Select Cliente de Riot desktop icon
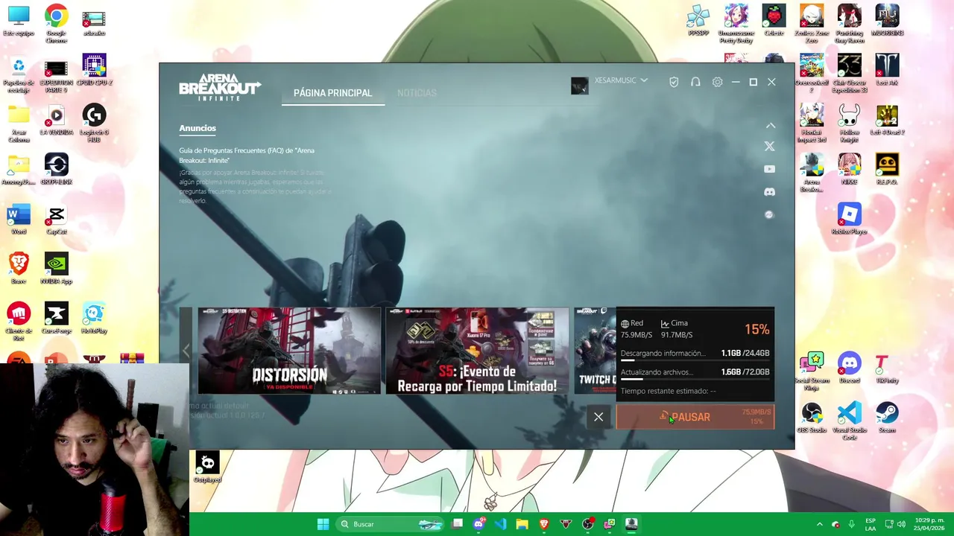Viewport: 954px width, 536px height. click(x=19, y=322)
